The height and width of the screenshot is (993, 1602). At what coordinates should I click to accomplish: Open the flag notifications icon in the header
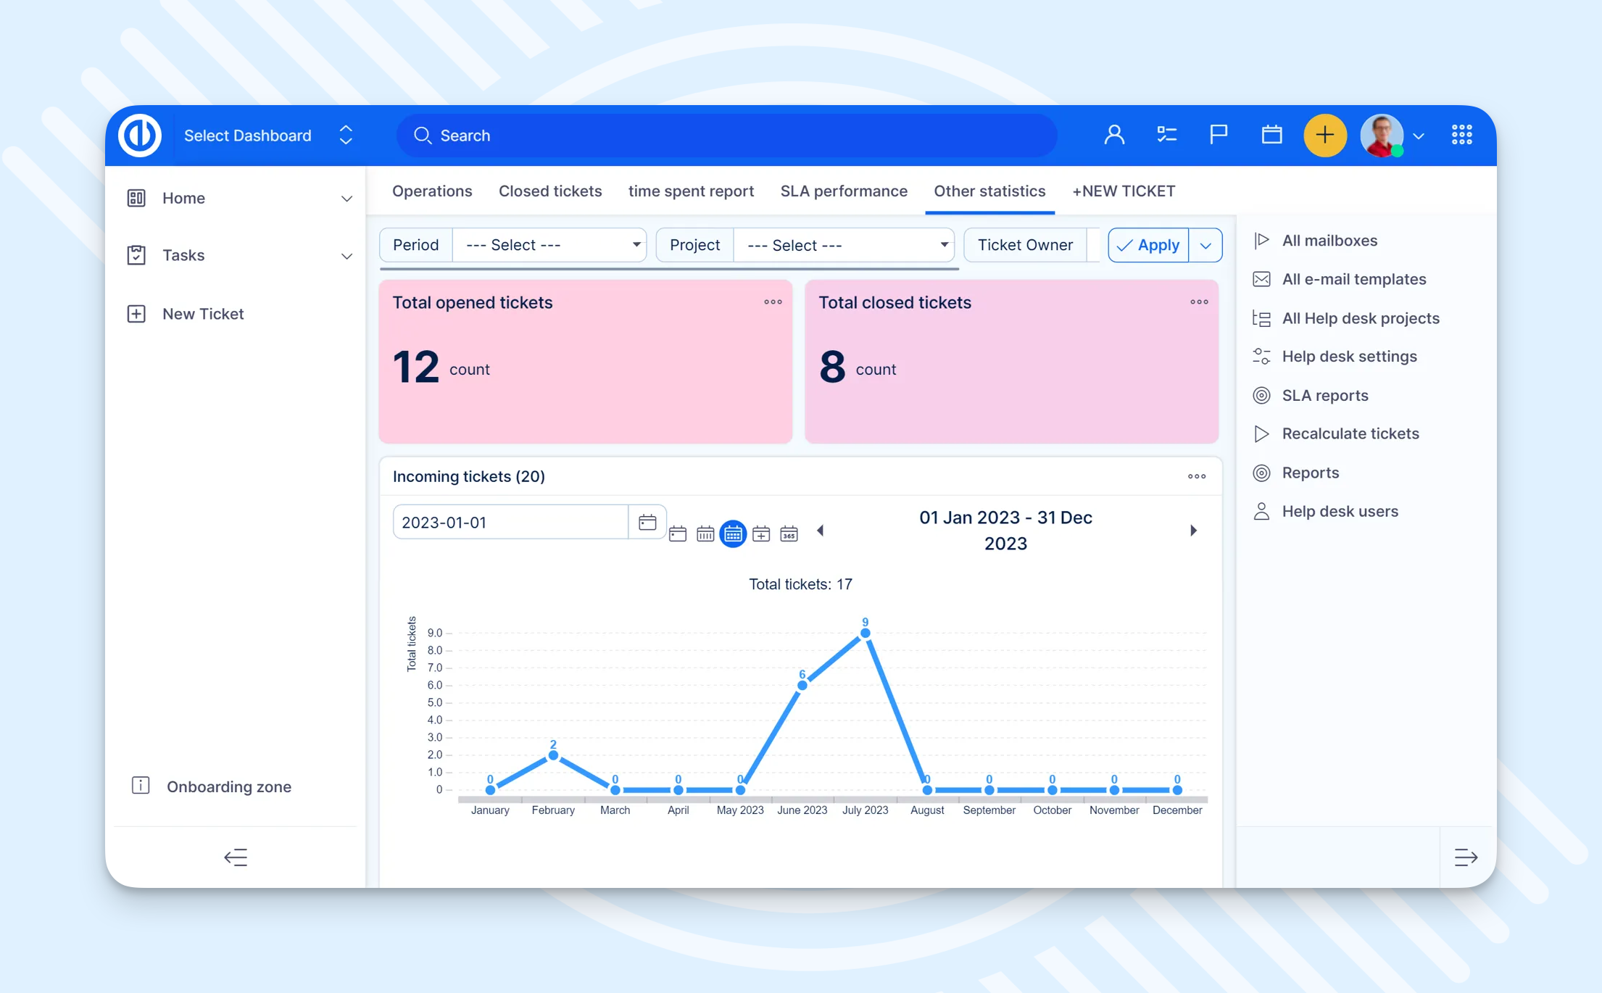tap(1218, 134)
